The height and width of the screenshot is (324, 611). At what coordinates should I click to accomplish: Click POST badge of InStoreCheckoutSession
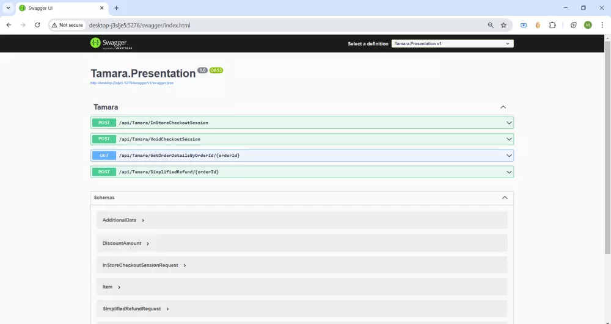click(104, 123)
